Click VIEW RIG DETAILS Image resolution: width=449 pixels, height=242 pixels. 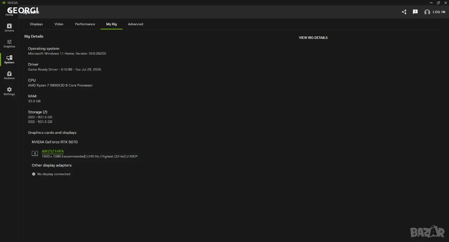click(x=313, y=38)
